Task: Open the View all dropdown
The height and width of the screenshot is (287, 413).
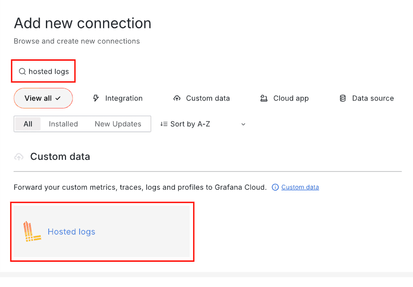Action: coord(43,98)
